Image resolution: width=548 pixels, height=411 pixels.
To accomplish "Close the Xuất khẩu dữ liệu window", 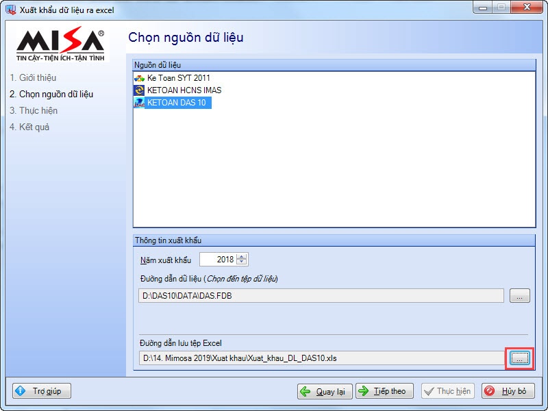I will coord(527,8).
